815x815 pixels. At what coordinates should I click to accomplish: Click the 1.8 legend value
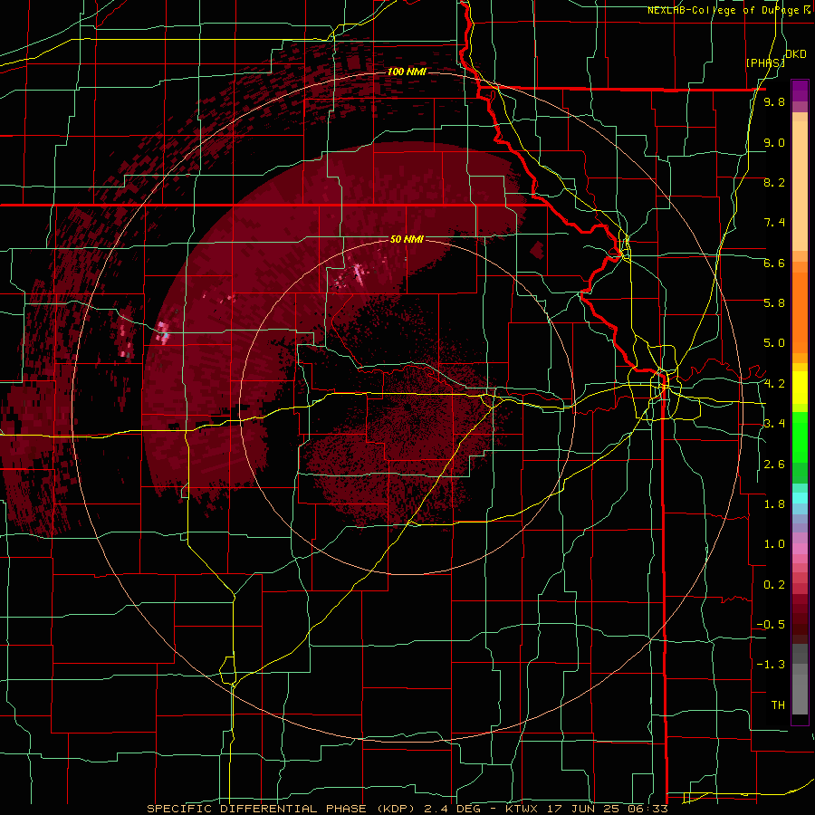774,503
